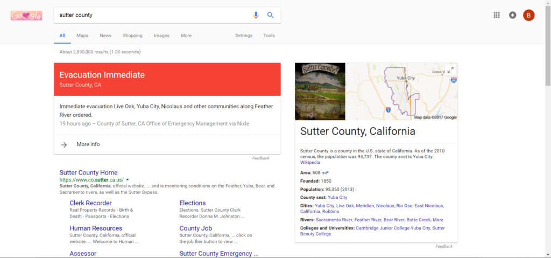Open the Wikipedia link in knowledge panel
The image size is (551, 258).
(x=310, y=163)
